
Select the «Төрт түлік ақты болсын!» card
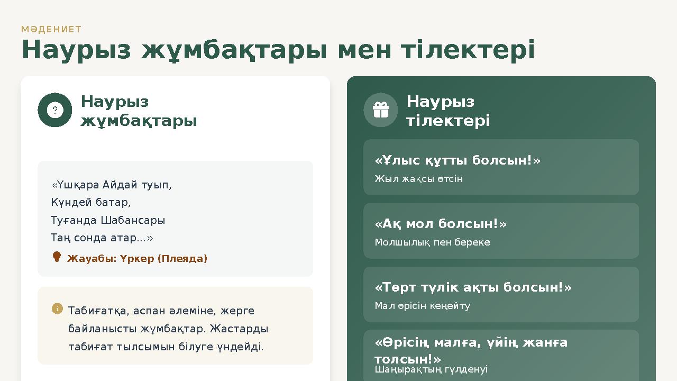click(501, 294)
